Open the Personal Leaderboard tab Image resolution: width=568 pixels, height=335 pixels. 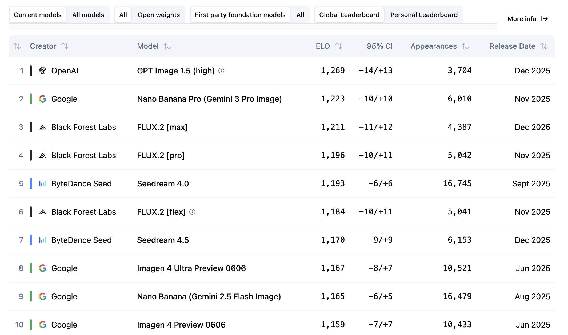(424, 15)
